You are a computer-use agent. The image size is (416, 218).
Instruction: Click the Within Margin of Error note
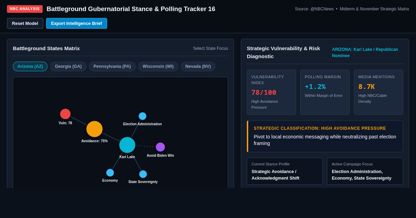(323, 96)
